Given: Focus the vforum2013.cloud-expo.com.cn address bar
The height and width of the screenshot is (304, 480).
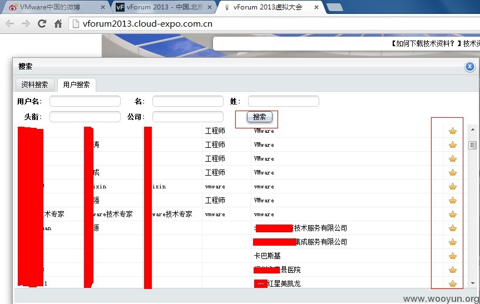Looking at the screenshot, I should tap(274, 23).
